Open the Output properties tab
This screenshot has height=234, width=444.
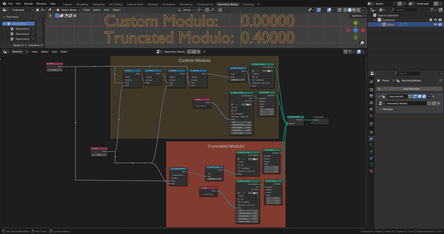tap(371, 96)
